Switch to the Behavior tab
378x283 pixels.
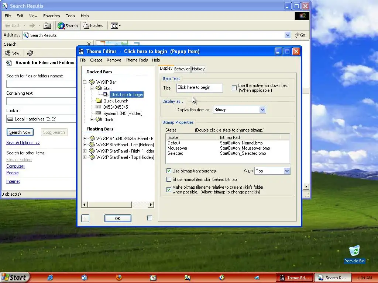[x=182, y=69]
